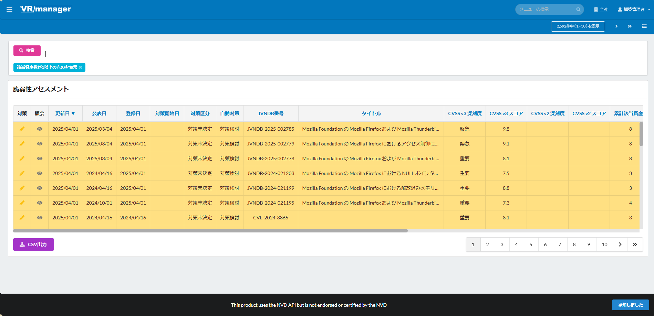Viewport: 654px width, 316px height.
Task: Click the table's horizontal scrollbar
Action: [210, 231]
